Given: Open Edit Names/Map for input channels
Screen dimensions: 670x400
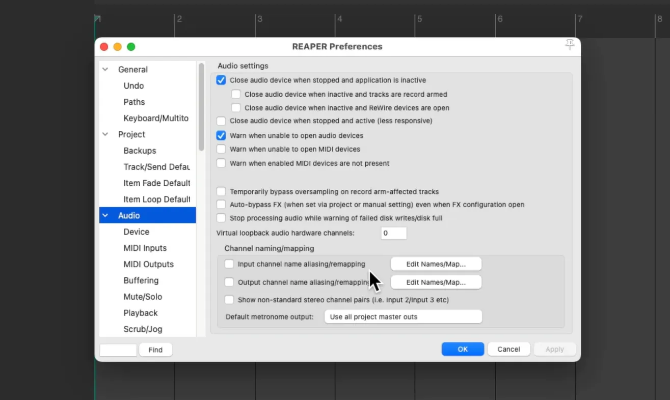Looking at the screenshot, I should (436, 264).
